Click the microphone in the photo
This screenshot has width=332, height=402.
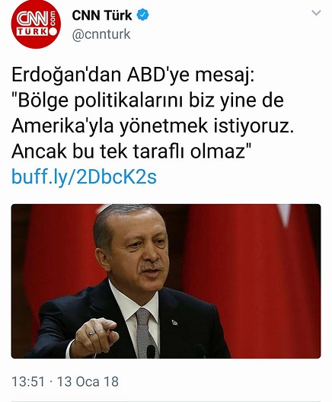[x=151, y=351]
